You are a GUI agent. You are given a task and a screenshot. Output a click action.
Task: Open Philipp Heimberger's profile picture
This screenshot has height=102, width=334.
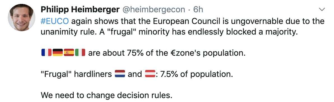tap(22, 17)
